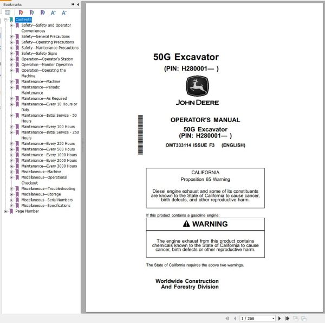Expand Miscellaneous—Machine node
The width and height of the screenshot is (325, 323).
pos(12,172)
